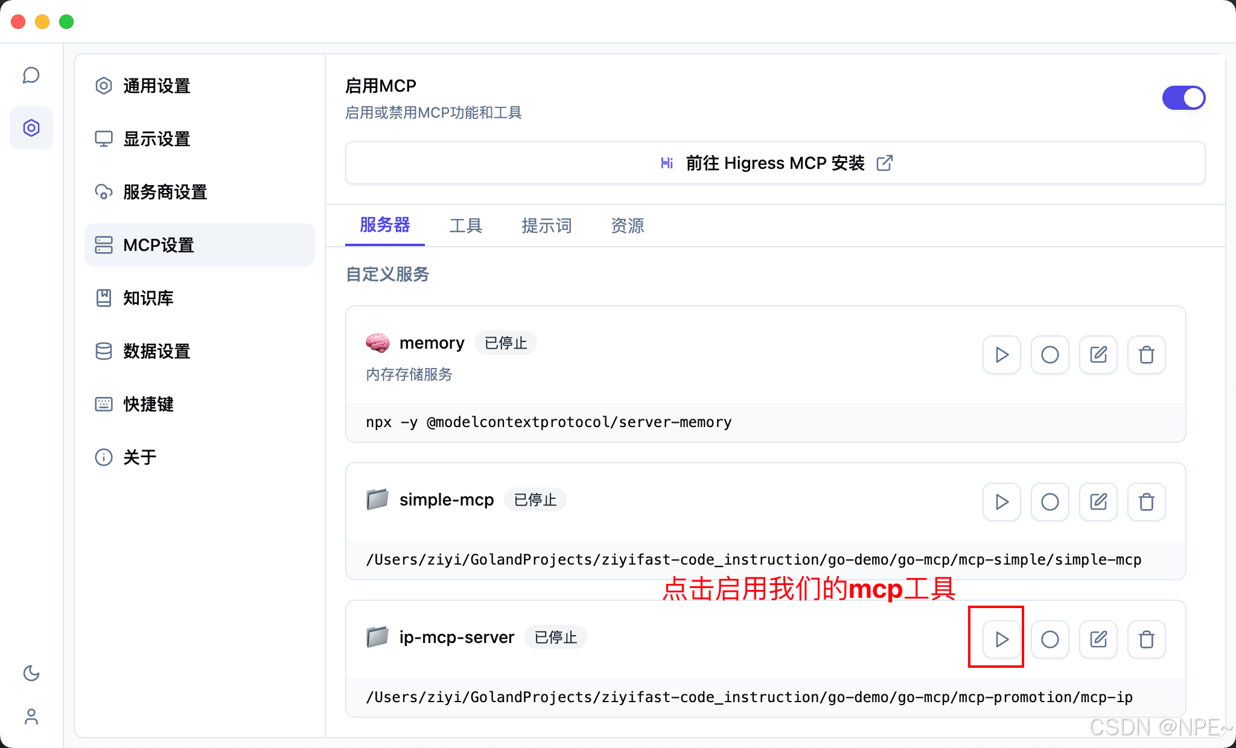This screenshot has height=748, width=1236.
Task: Go to Higress MCP install page
Action: tap(775, 163)
